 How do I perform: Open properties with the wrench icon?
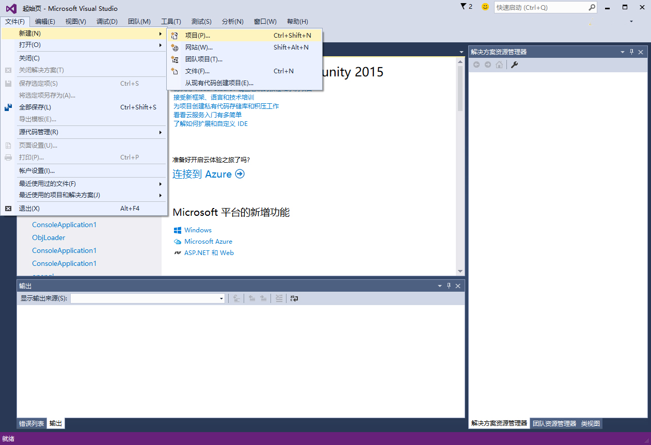(515, 65)
